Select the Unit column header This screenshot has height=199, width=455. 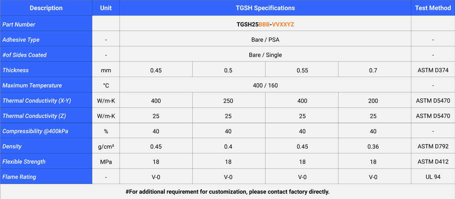point(106,8)
